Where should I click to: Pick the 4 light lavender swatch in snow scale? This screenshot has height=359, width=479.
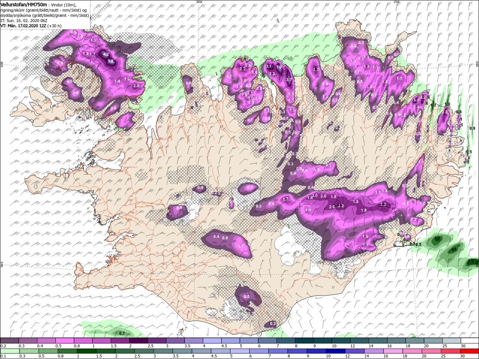coord(212,341)
